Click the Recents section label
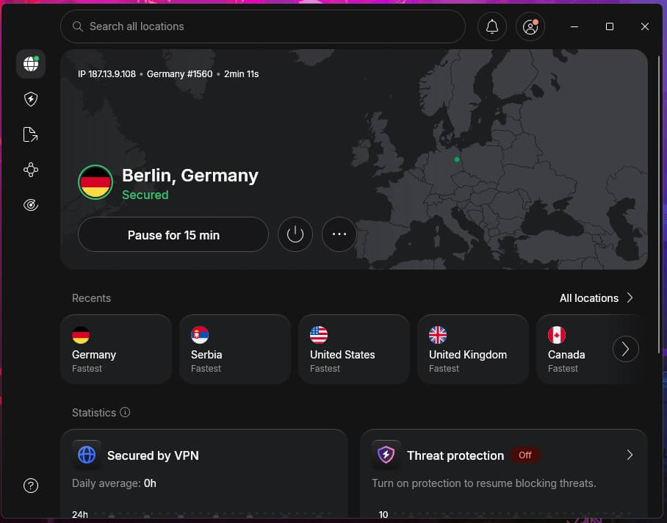This screenshot has width=667, height=523. pyautogui.click(x=92, y=298)
